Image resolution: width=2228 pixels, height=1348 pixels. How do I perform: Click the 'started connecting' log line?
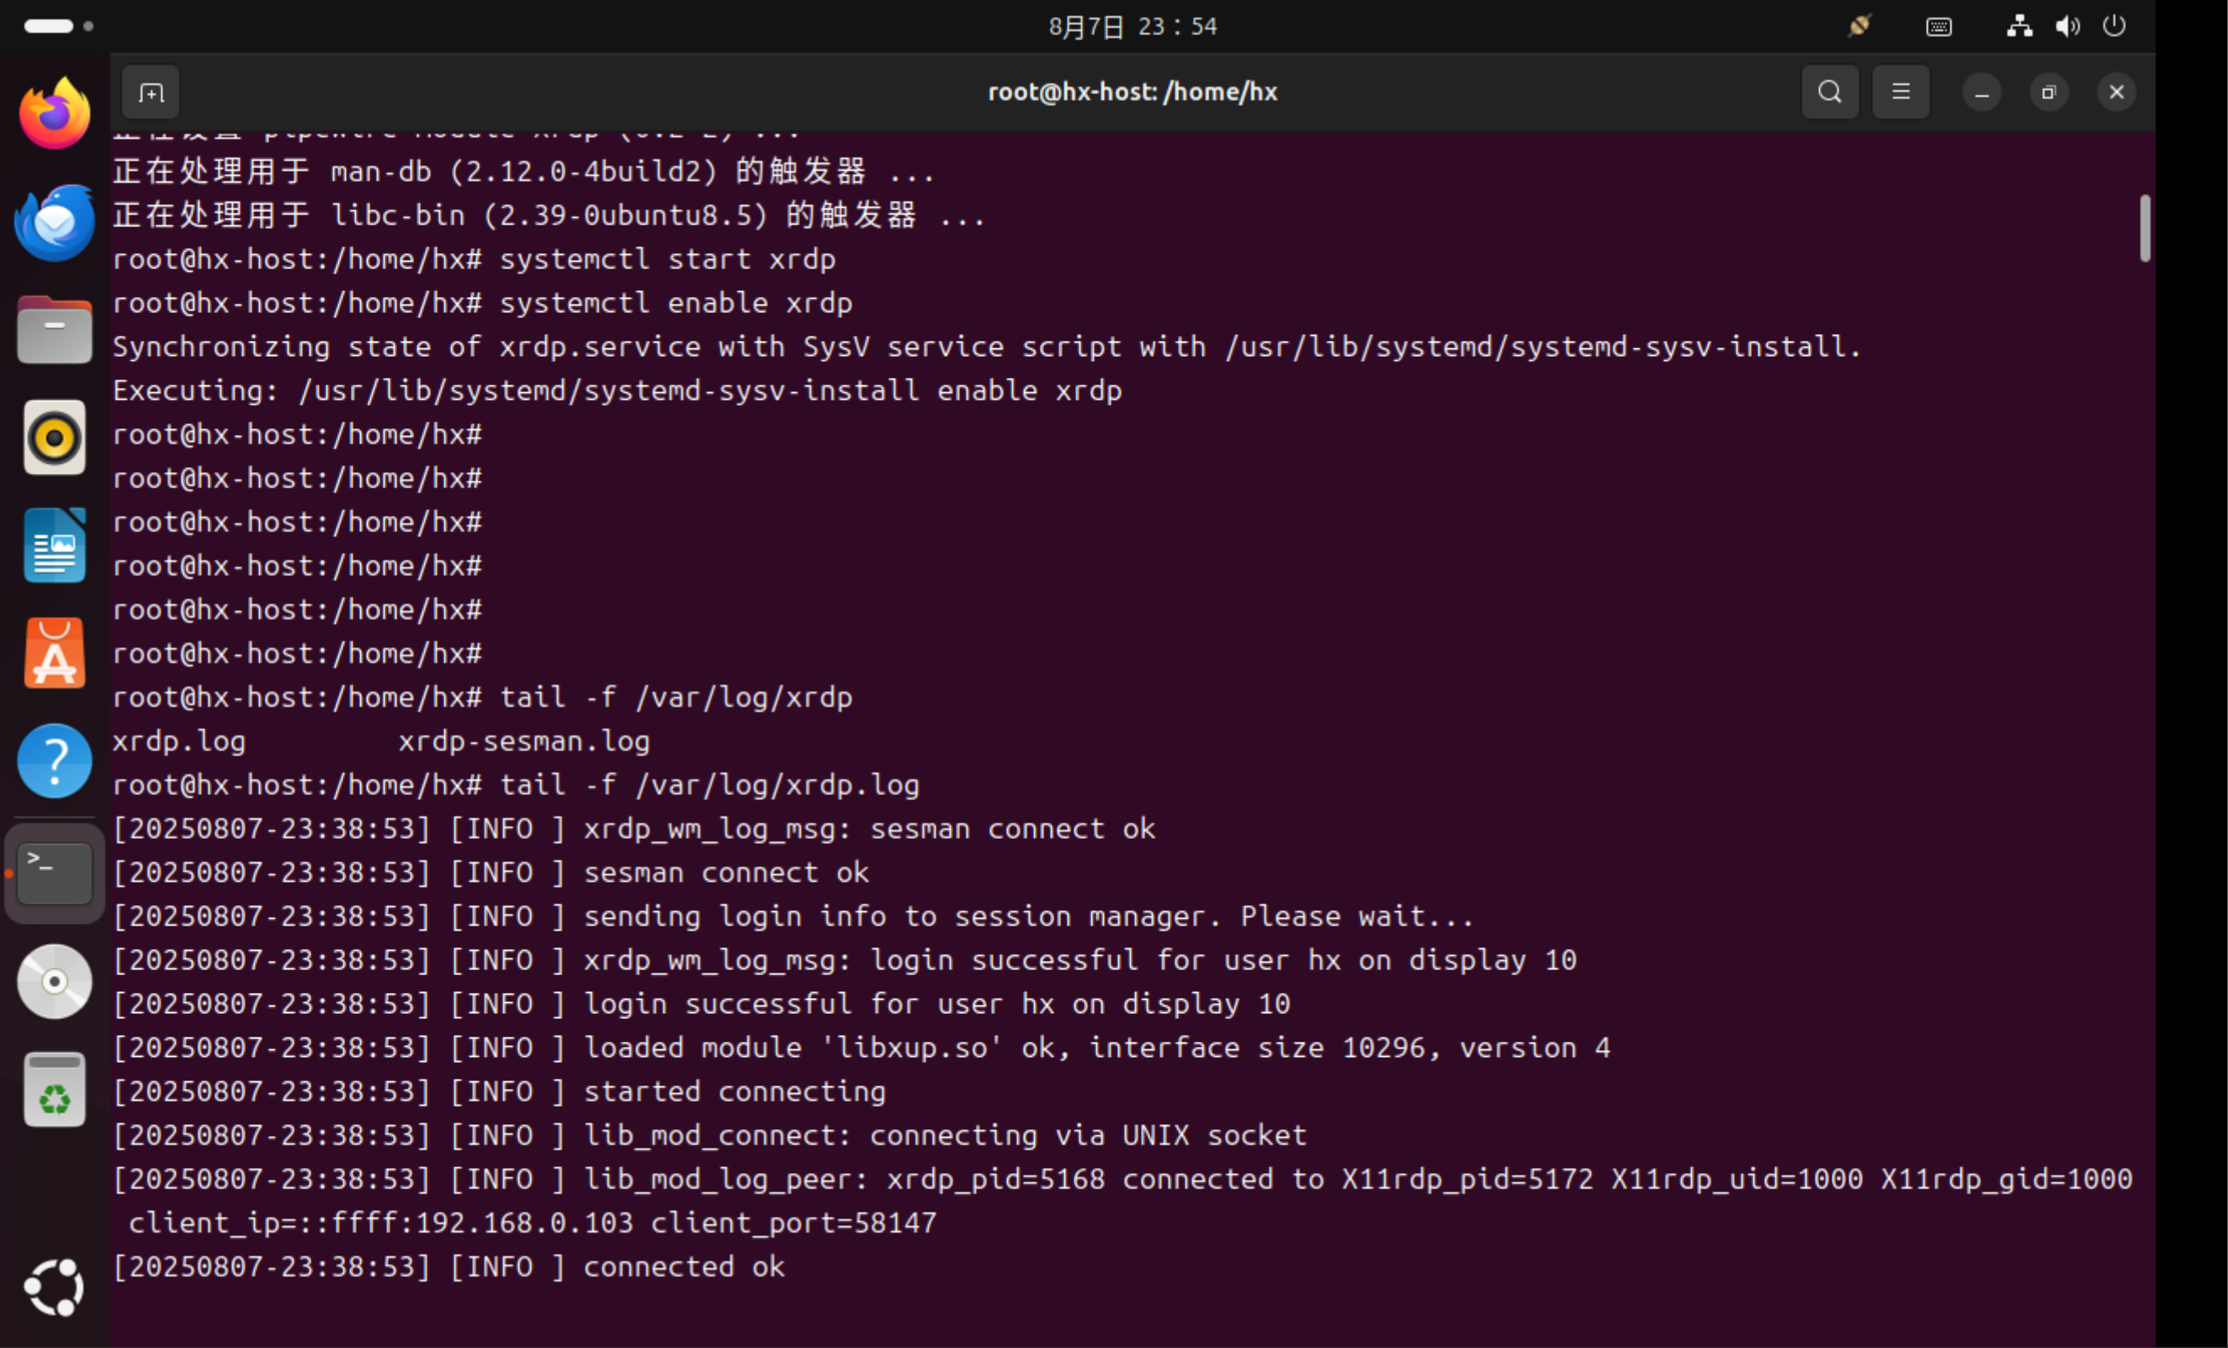[499, 1091]
